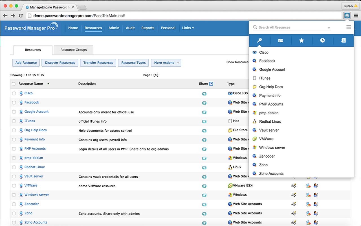Open the Passwords key tab in extension popup
Viewport: 361px width, 226px height.
[259, 40]
